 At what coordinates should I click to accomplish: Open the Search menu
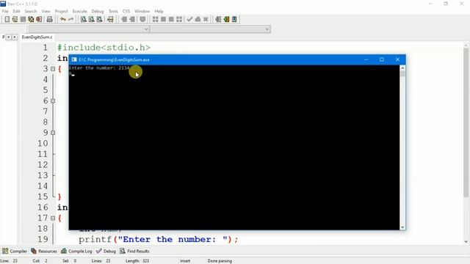tap(31, 12)
